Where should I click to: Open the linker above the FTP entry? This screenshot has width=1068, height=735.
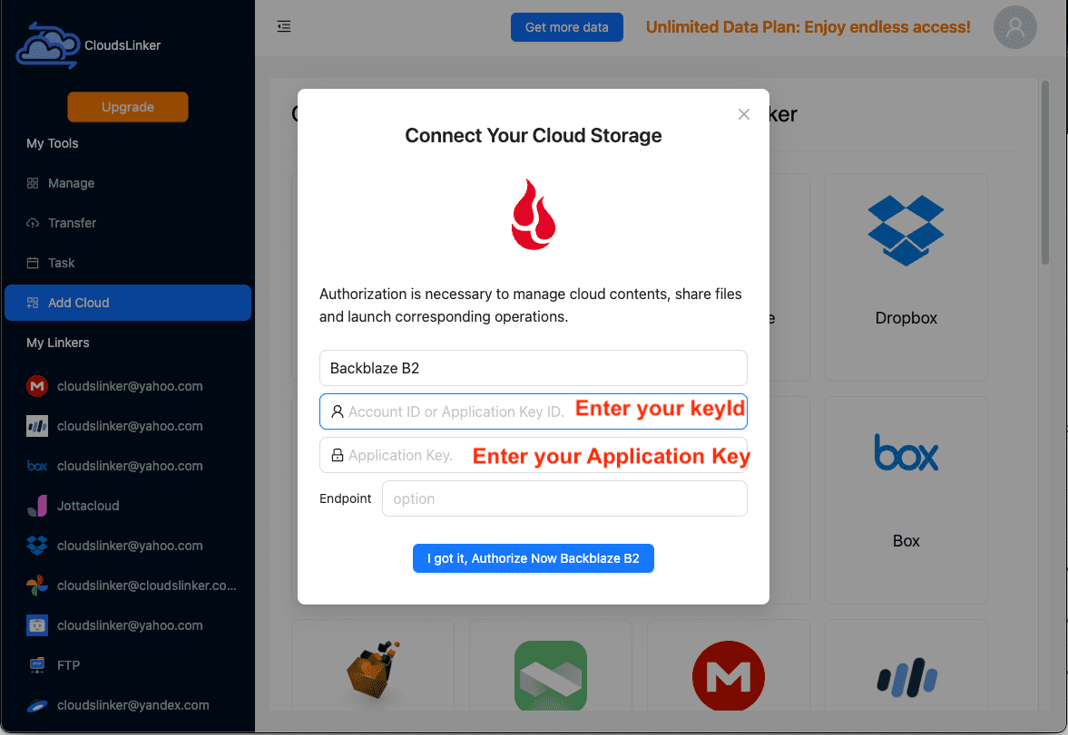click(128, 625)
